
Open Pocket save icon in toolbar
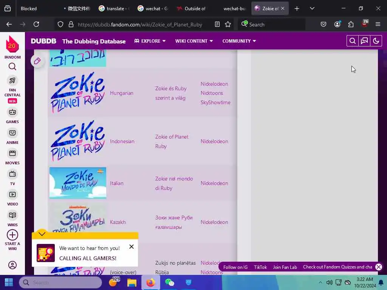coord(324,25)
